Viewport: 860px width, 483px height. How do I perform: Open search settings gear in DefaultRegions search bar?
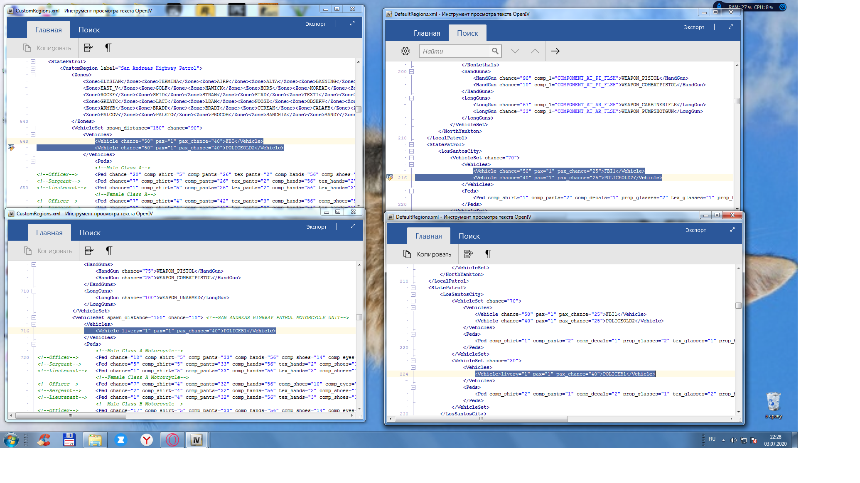tap(405, 51)
